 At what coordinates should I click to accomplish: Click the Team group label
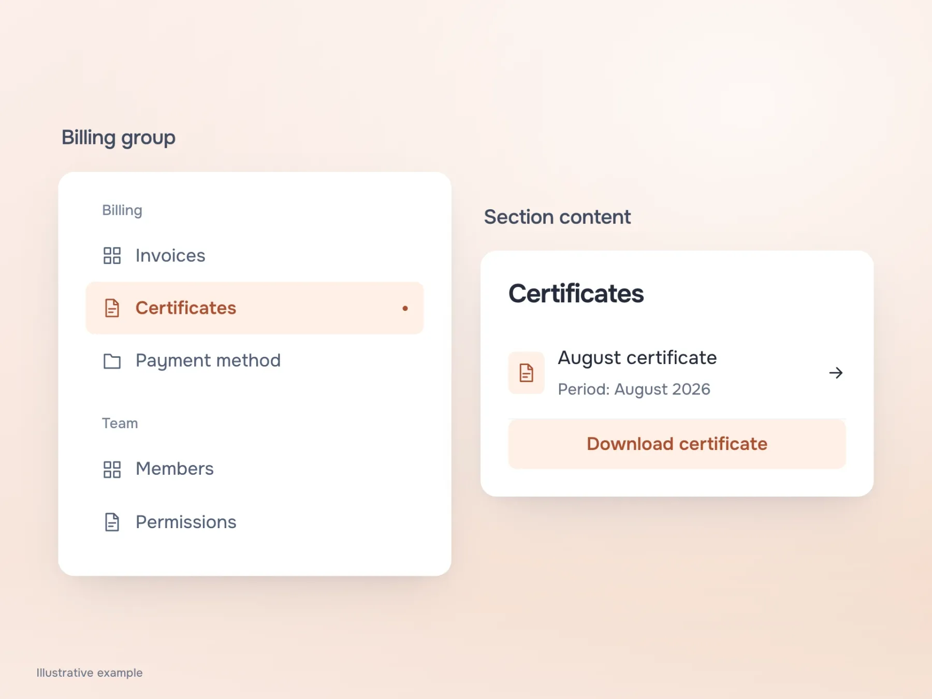click(120, 423)
